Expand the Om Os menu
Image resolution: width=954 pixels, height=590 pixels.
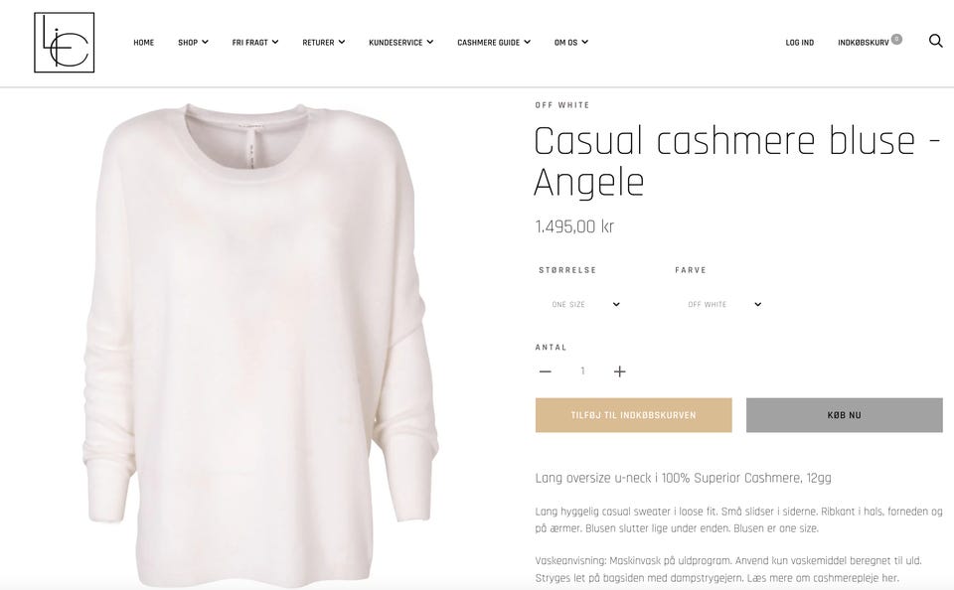(571, 43)
